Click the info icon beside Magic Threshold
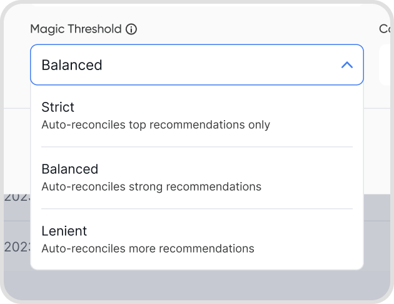This screenshot has width=394, height=304. click(131, 29)
